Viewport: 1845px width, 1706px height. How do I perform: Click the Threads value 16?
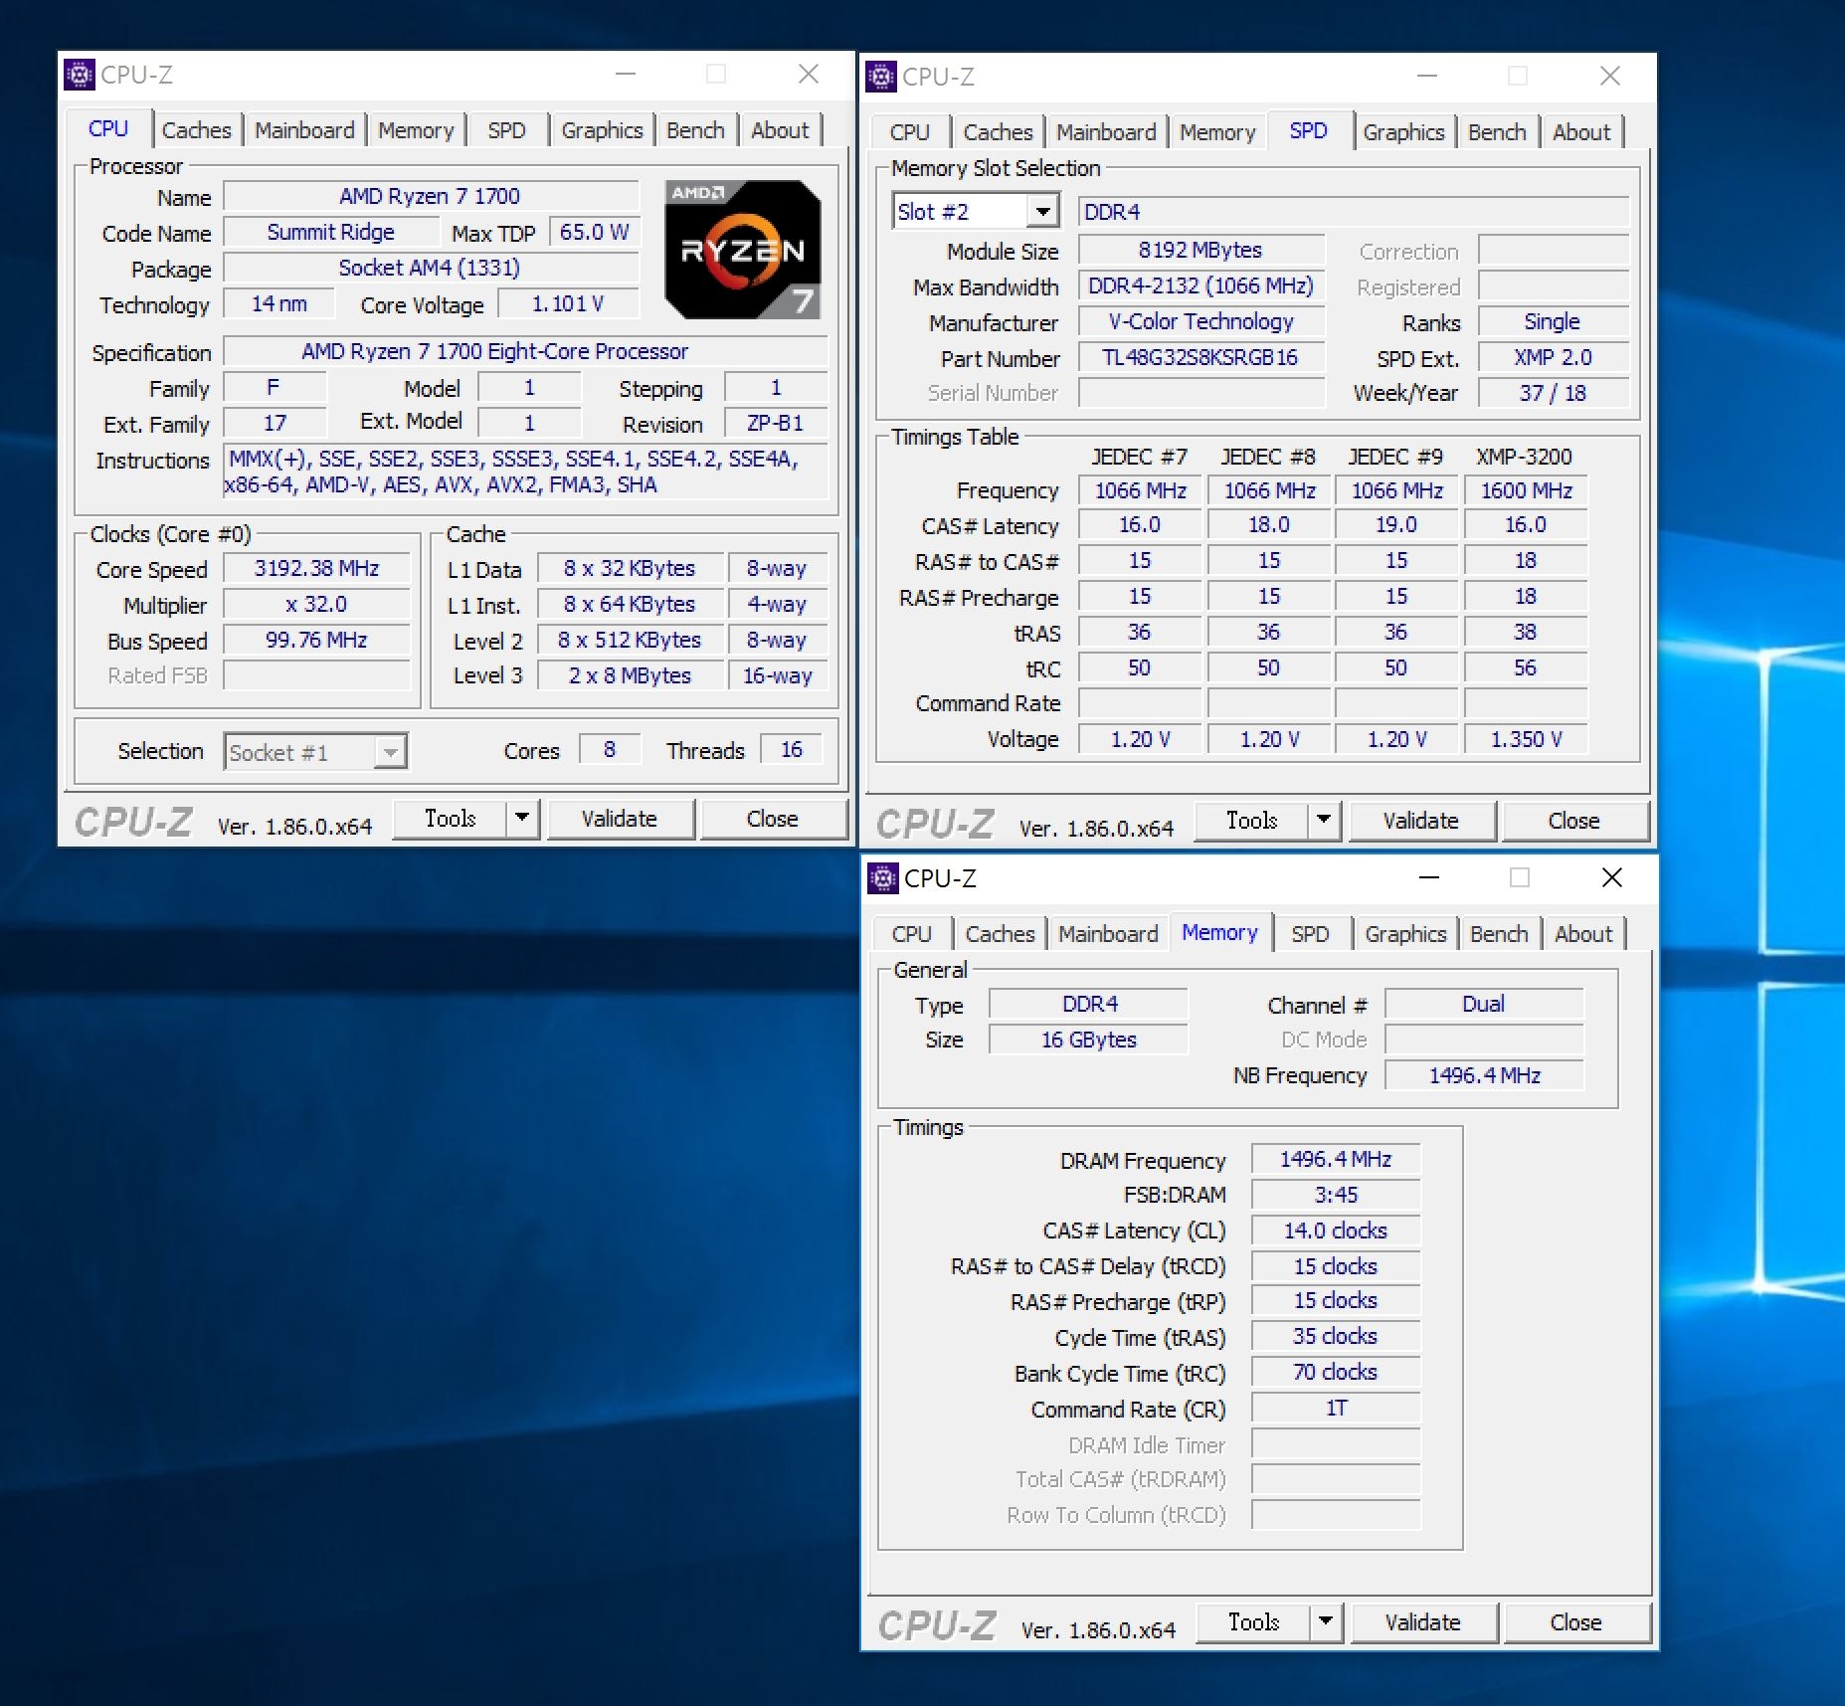point(792,749)
